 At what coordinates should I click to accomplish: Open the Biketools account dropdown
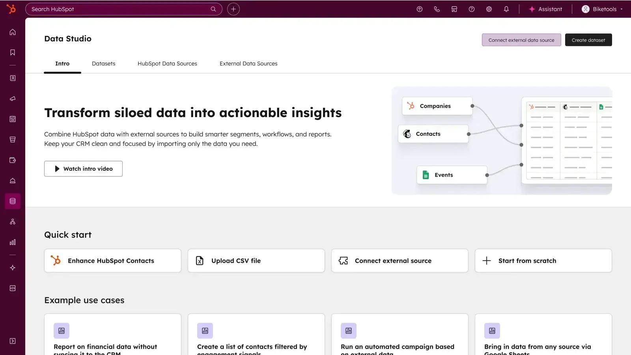(x=602, y=9)
